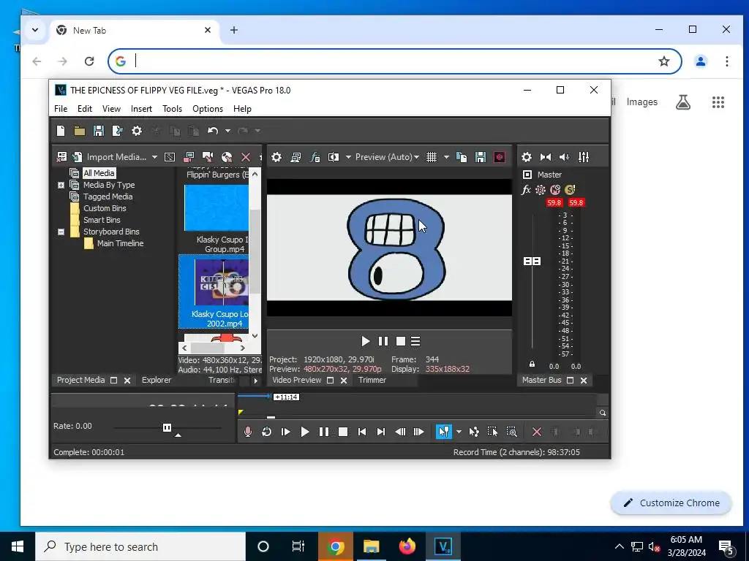Select the Selection Edit tool
749x561 pixels.
pyautogui.click(x=492, y=432)
